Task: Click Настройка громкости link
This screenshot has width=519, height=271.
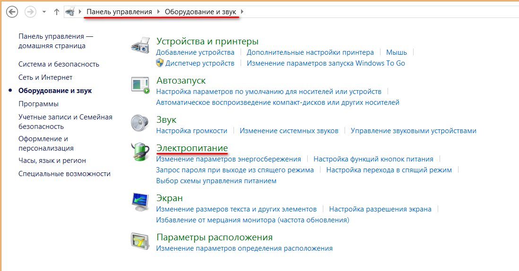Action: pyautogui.click(x=191, y=131)
